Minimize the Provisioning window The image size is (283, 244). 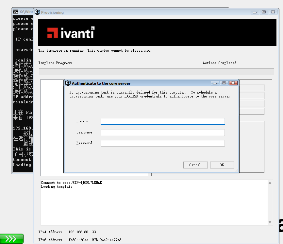tap(255, 12)
